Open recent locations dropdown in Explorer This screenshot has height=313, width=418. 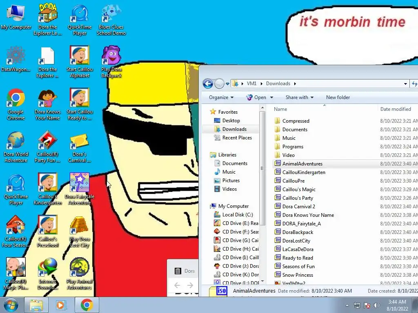(x=227, y=84)
